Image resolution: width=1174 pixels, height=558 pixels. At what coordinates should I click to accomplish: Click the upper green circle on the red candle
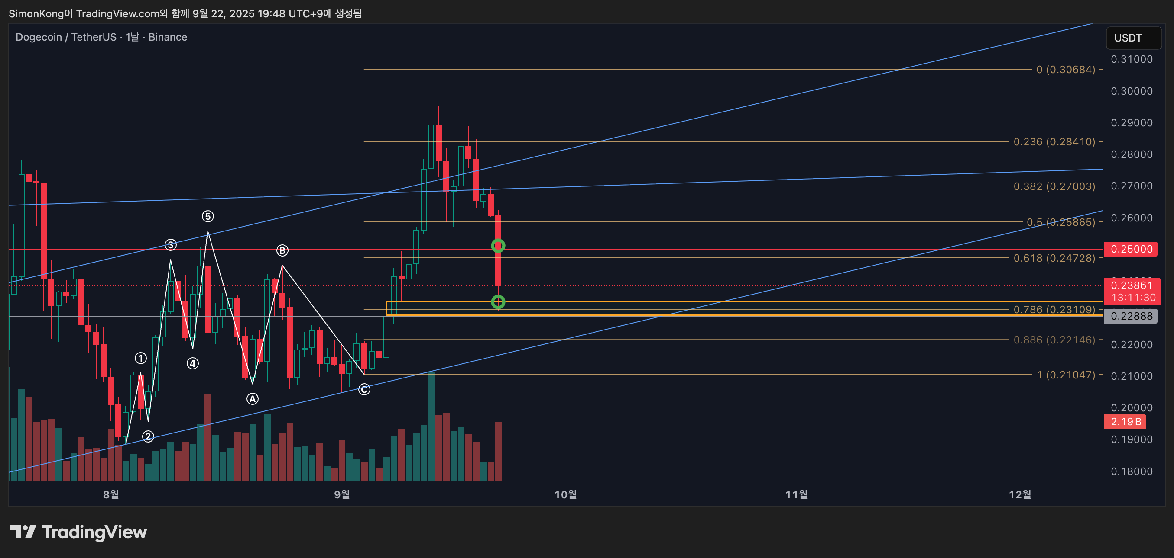498,246
